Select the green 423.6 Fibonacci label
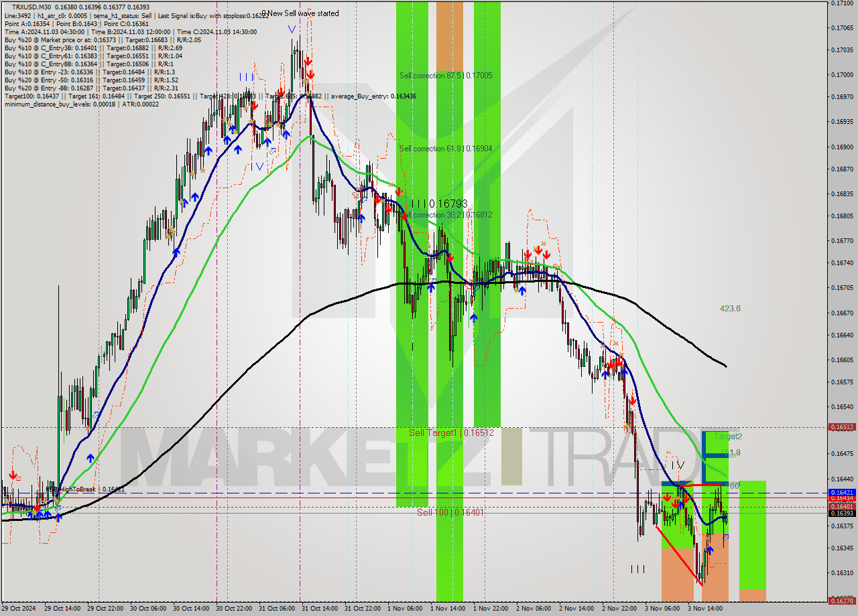 click(x=730, y=309)
